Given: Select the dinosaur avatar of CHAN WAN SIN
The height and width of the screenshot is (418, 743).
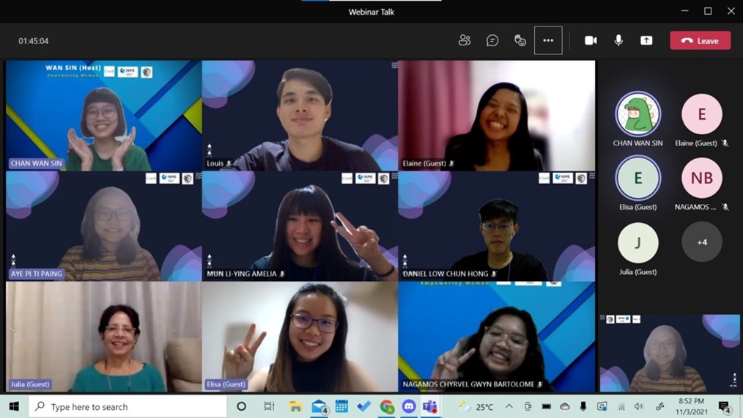Looking at the screenshot, I should (x=637, y=114).
